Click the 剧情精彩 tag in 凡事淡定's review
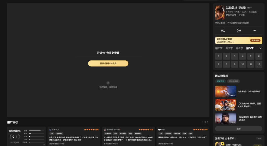The image size is (267, 146). (x=59, y=134)
